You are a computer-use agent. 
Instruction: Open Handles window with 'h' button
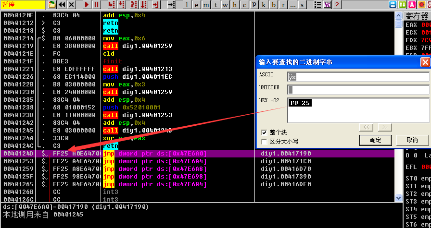coord(235,5)
